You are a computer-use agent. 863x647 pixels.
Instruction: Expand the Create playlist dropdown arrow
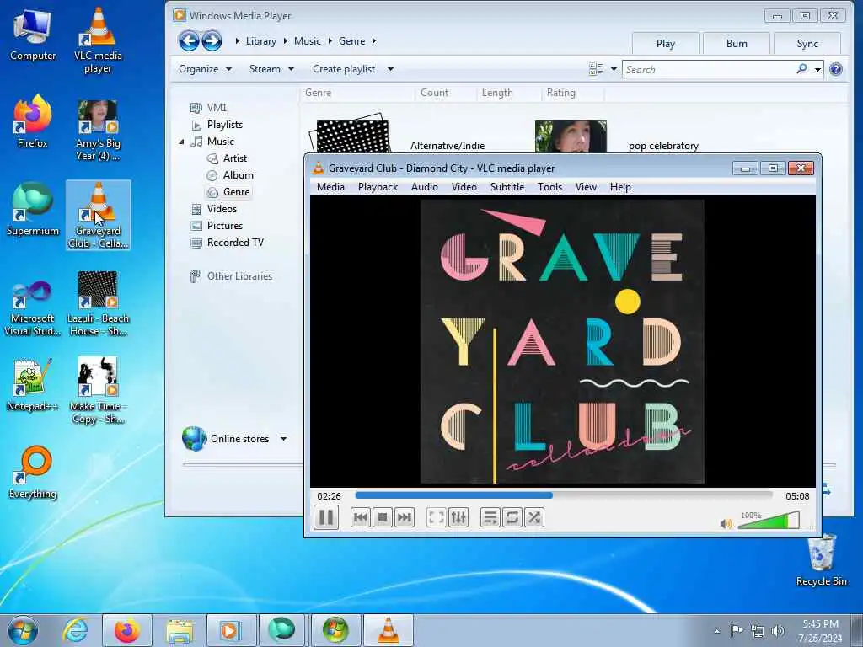[390, 69]
